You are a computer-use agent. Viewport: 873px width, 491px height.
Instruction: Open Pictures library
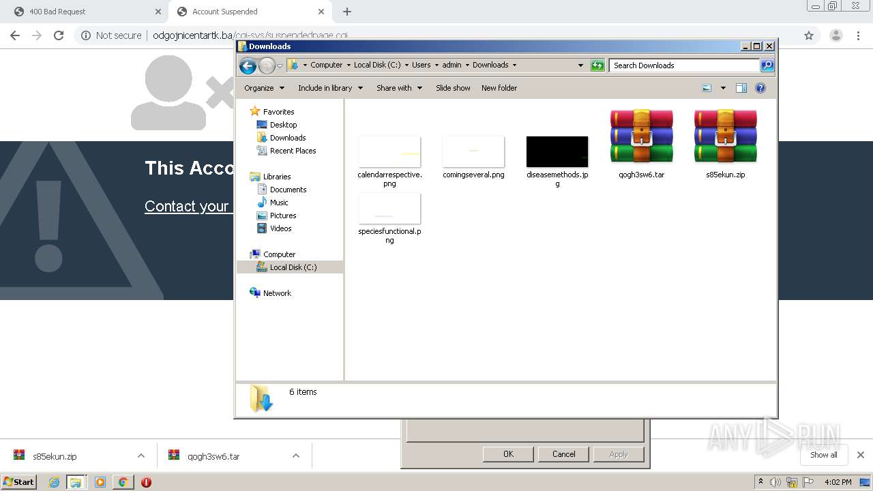coord(283,215)
